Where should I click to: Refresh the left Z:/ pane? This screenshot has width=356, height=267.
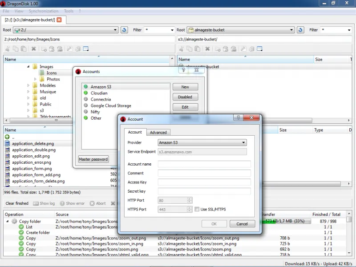pyautogui.click(x=124, y=30)
